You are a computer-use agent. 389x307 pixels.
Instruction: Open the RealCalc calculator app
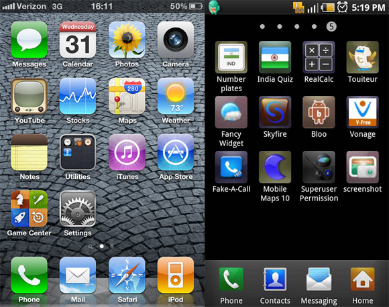[319, 57]
